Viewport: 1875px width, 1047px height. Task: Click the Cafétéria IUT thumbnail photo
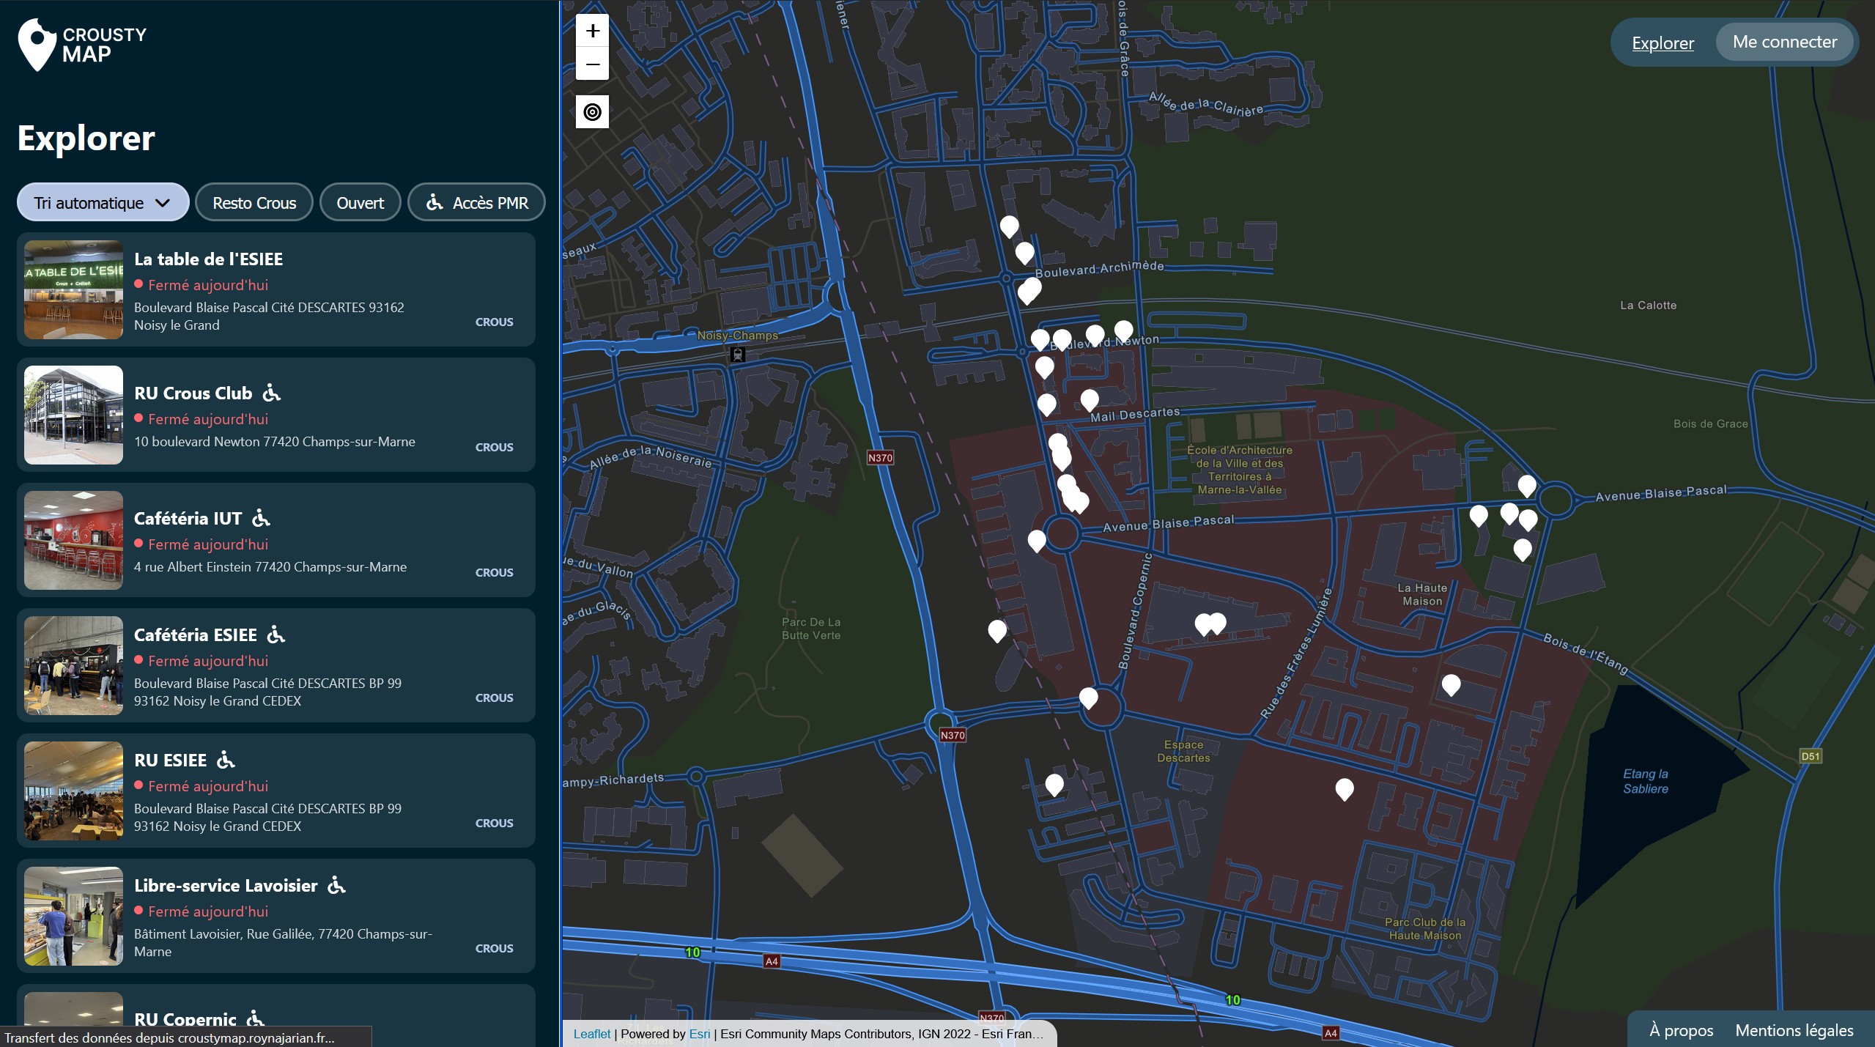pyautogui.click(x=73, y=540)
